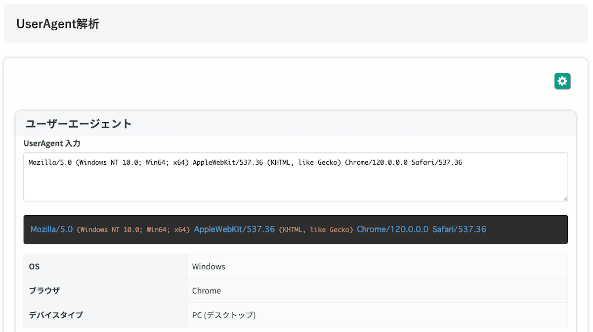593x332 pixels.
Task: Click the (KHTML, like Gecko) segment
Action: [x=317, y=229]
